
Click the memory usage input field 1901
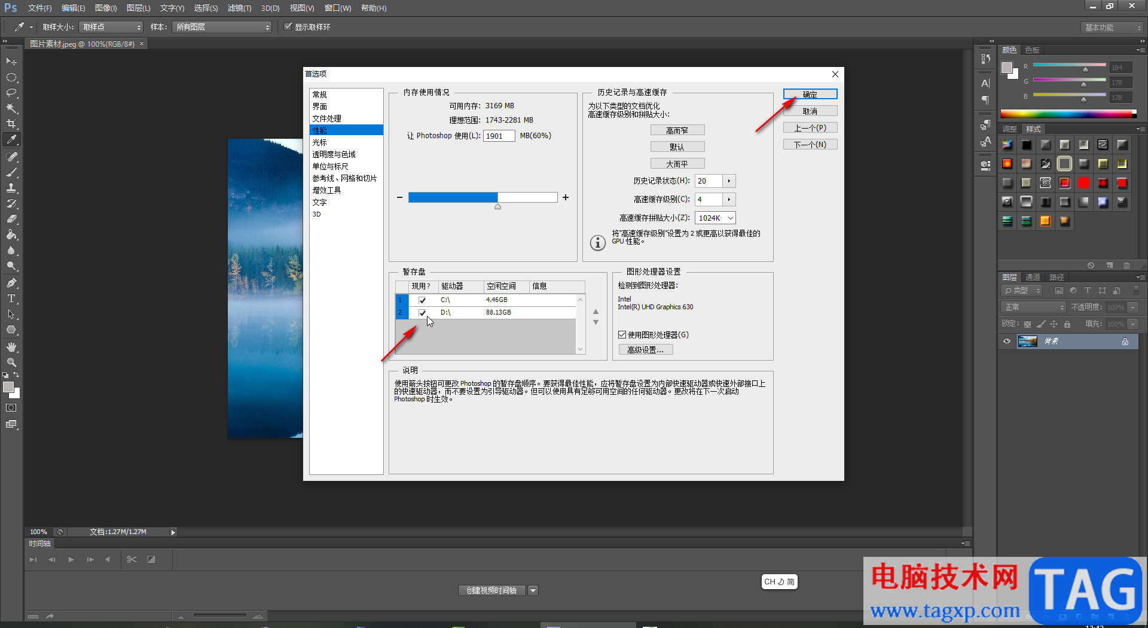pos(499,136)
